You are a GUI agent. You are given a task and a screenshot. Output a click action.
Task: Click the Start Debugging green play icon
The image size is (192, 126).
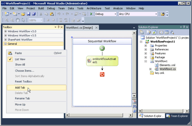point(91,14)
